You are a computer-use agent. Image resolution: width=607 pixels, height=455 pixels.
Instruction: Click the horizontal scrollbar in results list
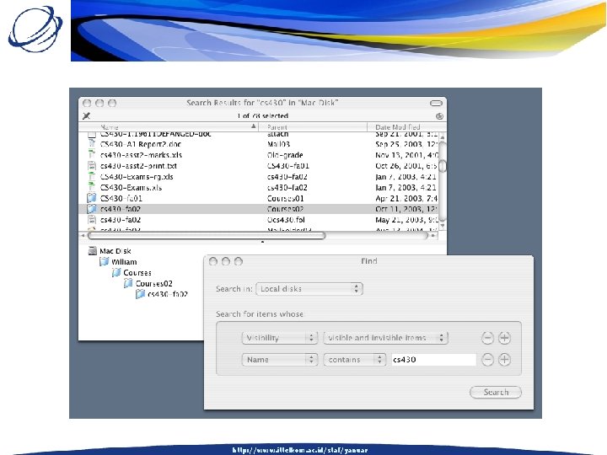coord(207,235)
